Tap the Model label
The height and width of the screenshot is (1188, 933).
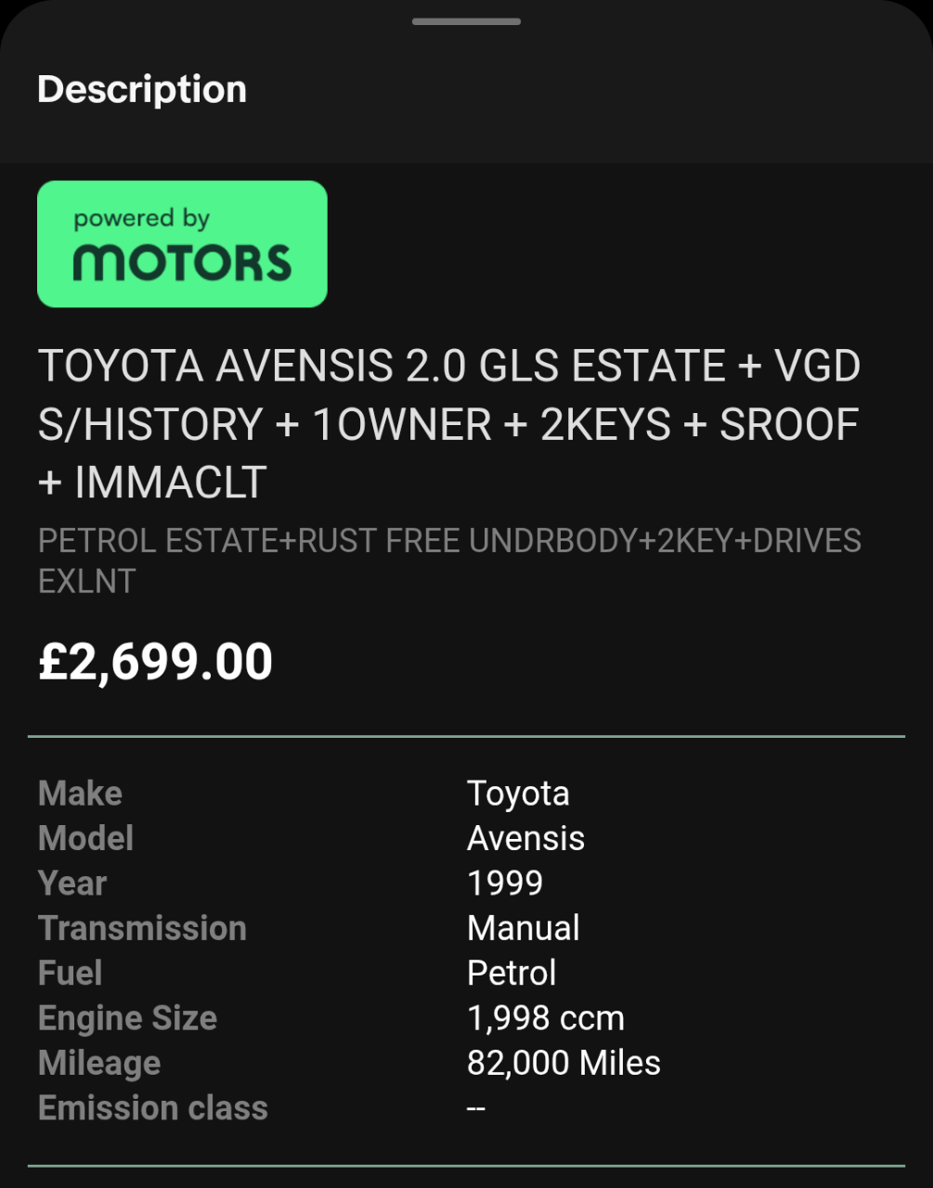pos(85,838)
